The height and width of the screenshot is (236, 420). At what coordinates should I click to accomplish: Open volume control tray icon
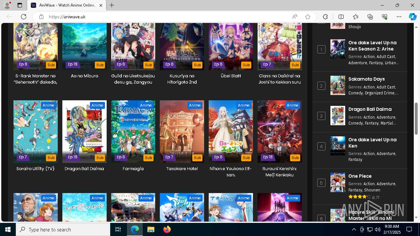pos(377,229)
